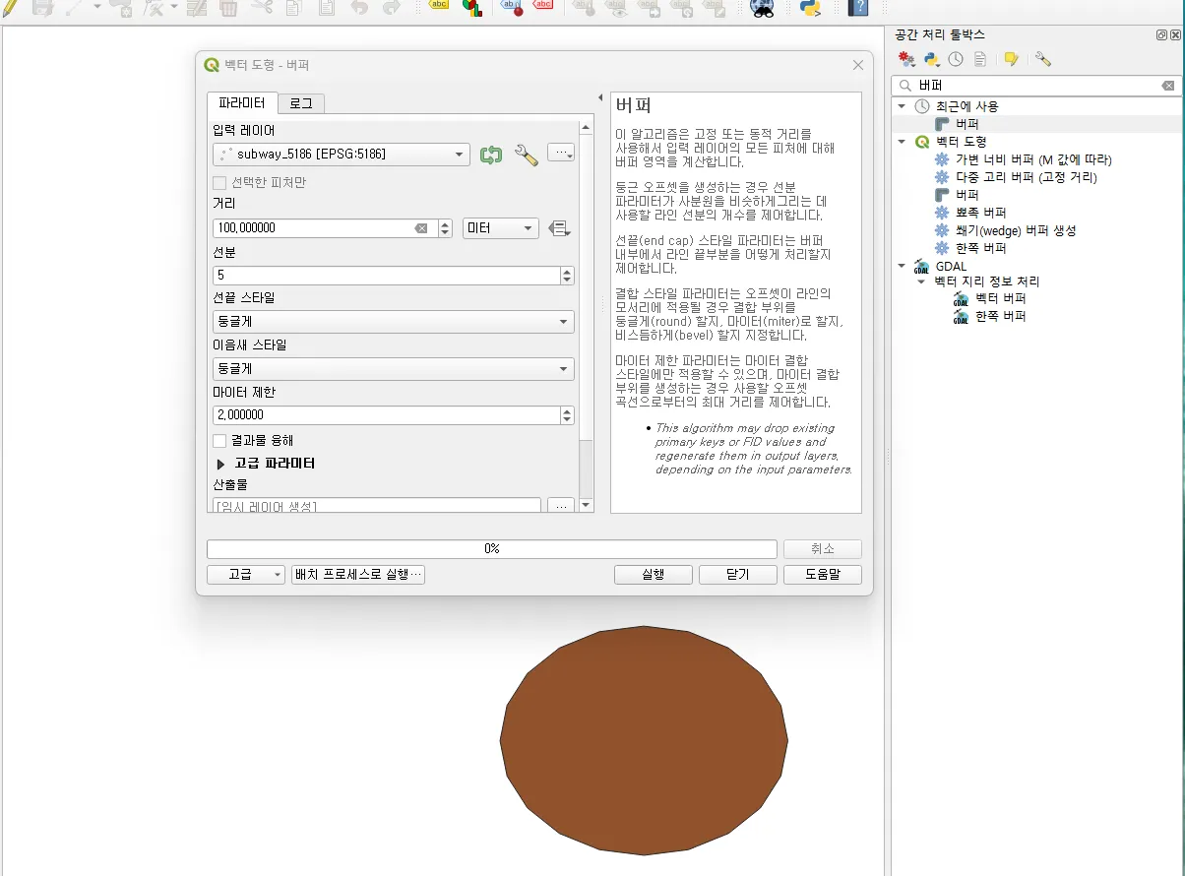Open Python scripts menu in processing toolbox
This screenshot has width=1185, height=876.
tap(930, 59)
